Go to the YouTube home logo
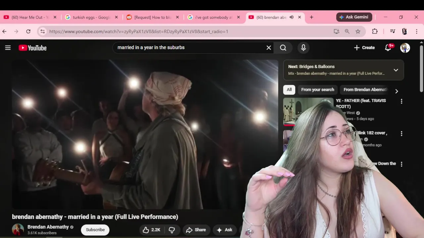Screen dimensions: 424x238 pos(32,48)
